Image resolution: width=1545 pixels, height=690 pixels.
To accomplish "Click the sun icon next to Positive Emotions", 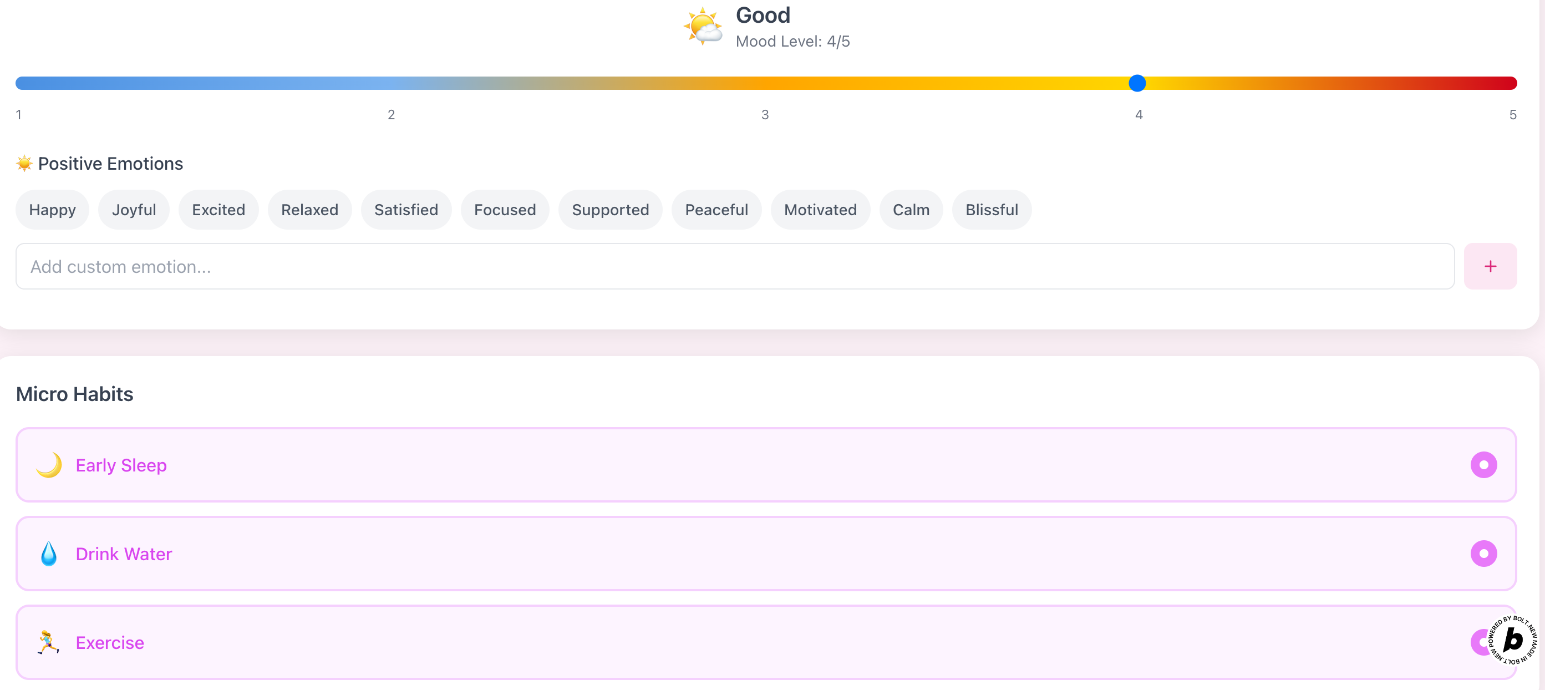I will [x=24, y=163].
